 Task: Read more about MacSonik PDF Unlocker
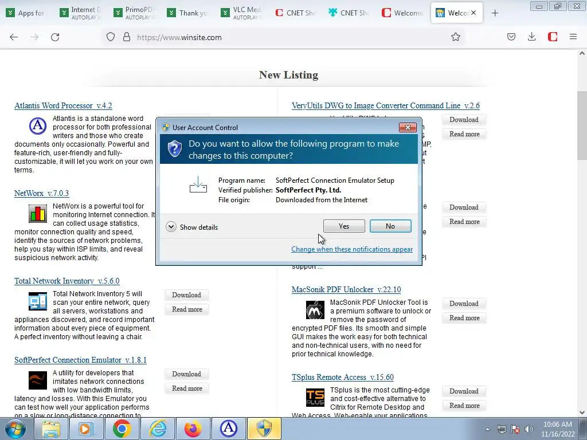[x=464, y=318]
